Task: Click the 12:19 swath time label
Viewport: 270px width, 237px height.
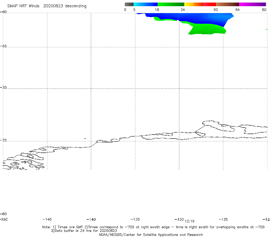Action: [189, 221]
